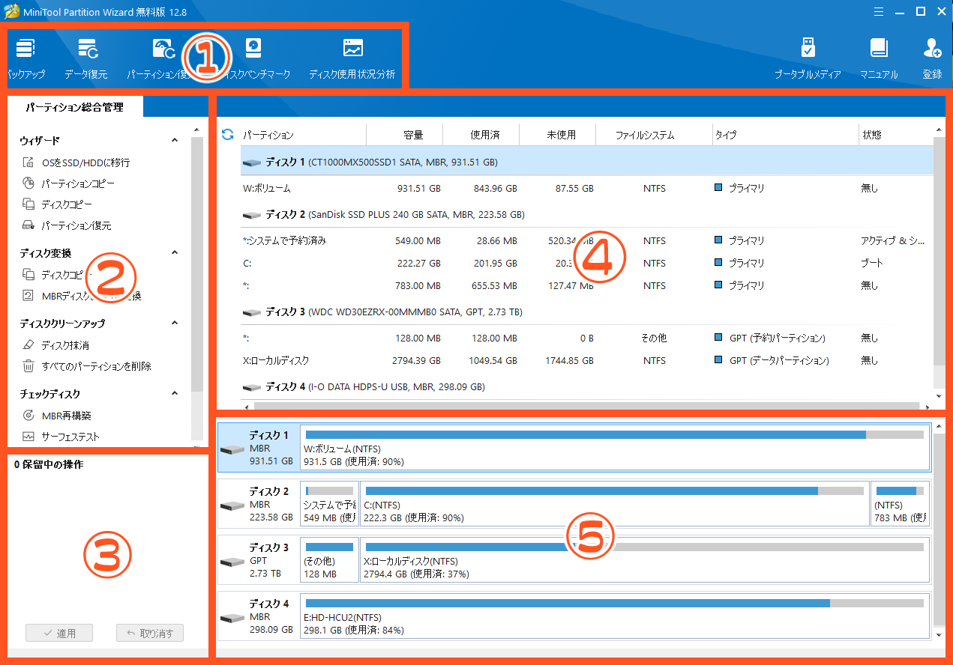Choose すべてのパーティションを削除 in sidebar
This screenshot has height=665, width=953.
click(96, 366)
